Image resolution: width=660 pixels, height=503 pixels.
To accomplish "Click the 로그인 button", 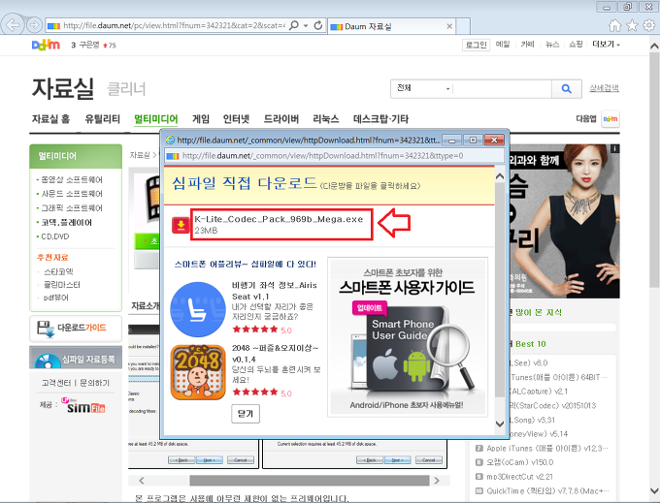I will [x=476, y=45].
